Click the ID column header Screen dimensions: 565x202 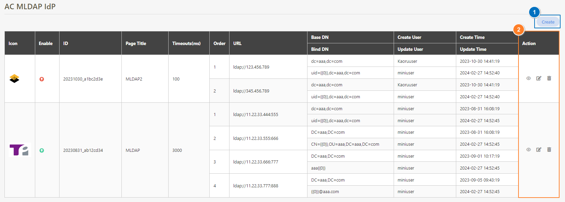66,43
